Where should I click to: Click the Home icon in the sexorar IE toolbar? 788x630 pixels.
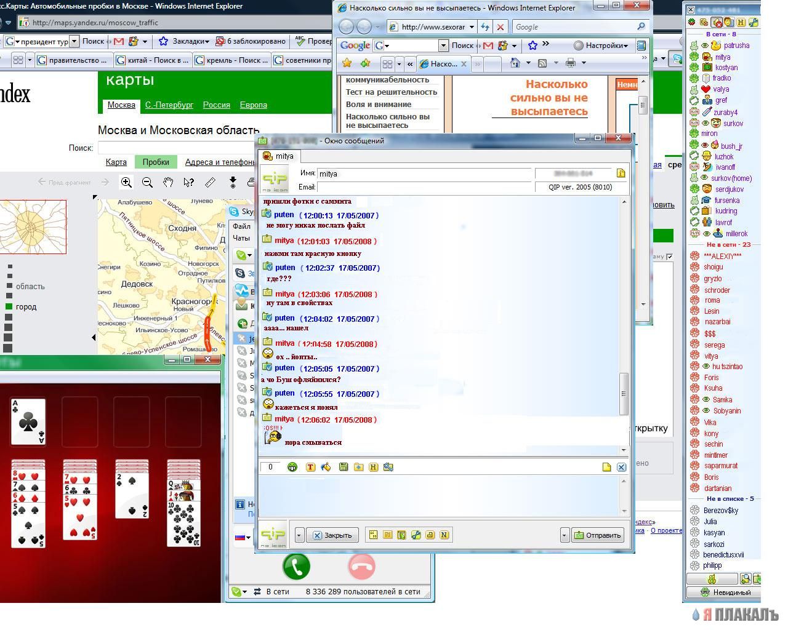pos(515,63)
